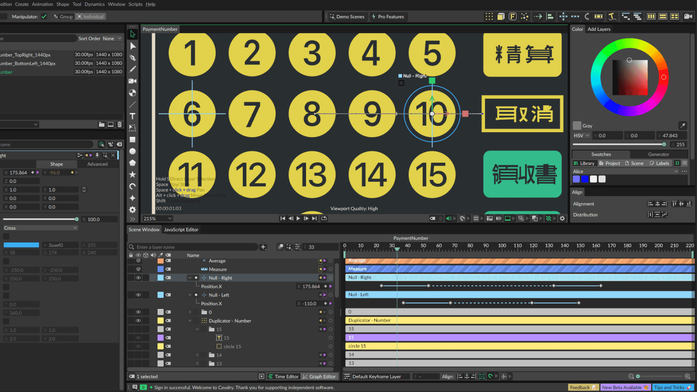Open the Sort Order dropdown
Image resolution: width=697 pixels, height=392 pixels.
(112, 38)
